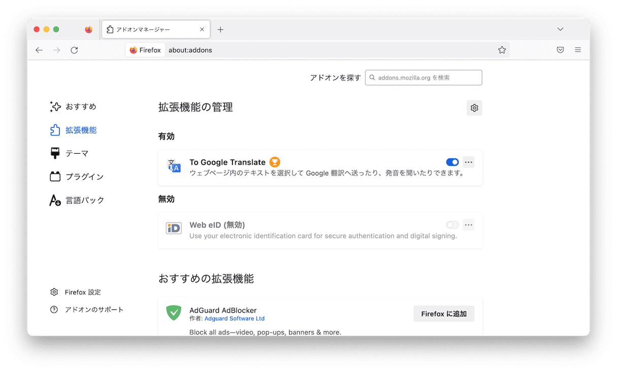Screen dimensions: 617x372
Task: Open 言語パック language packs section
Action: [77, 200]
